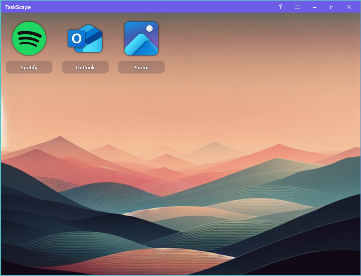361x276 pixels.
Task: Select the Photos label button
Action: [141, 67]
